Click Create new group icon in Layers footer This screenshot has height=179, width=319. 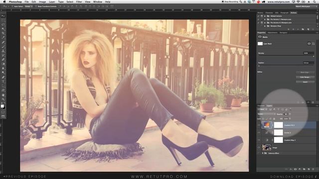click(x=305, y=169)
